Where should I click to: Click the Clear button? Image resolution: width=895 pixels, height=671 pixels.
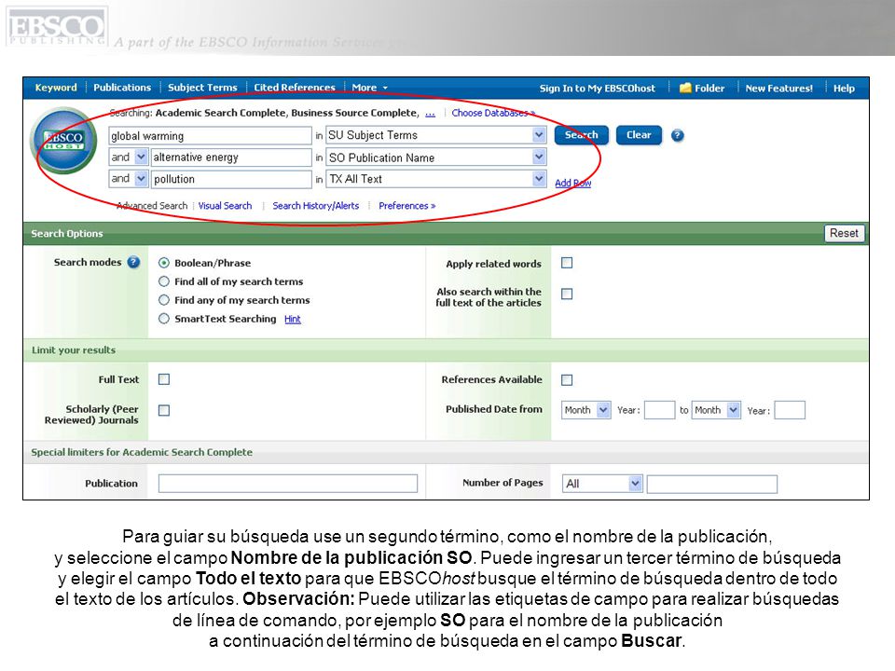point(639,135)
